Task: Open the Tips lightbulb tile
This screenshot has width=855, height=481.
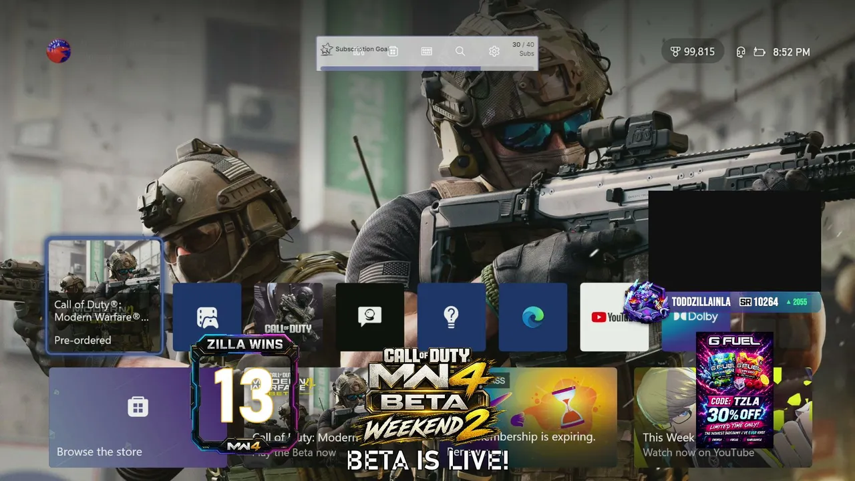Action: click(x=452, y=317)
